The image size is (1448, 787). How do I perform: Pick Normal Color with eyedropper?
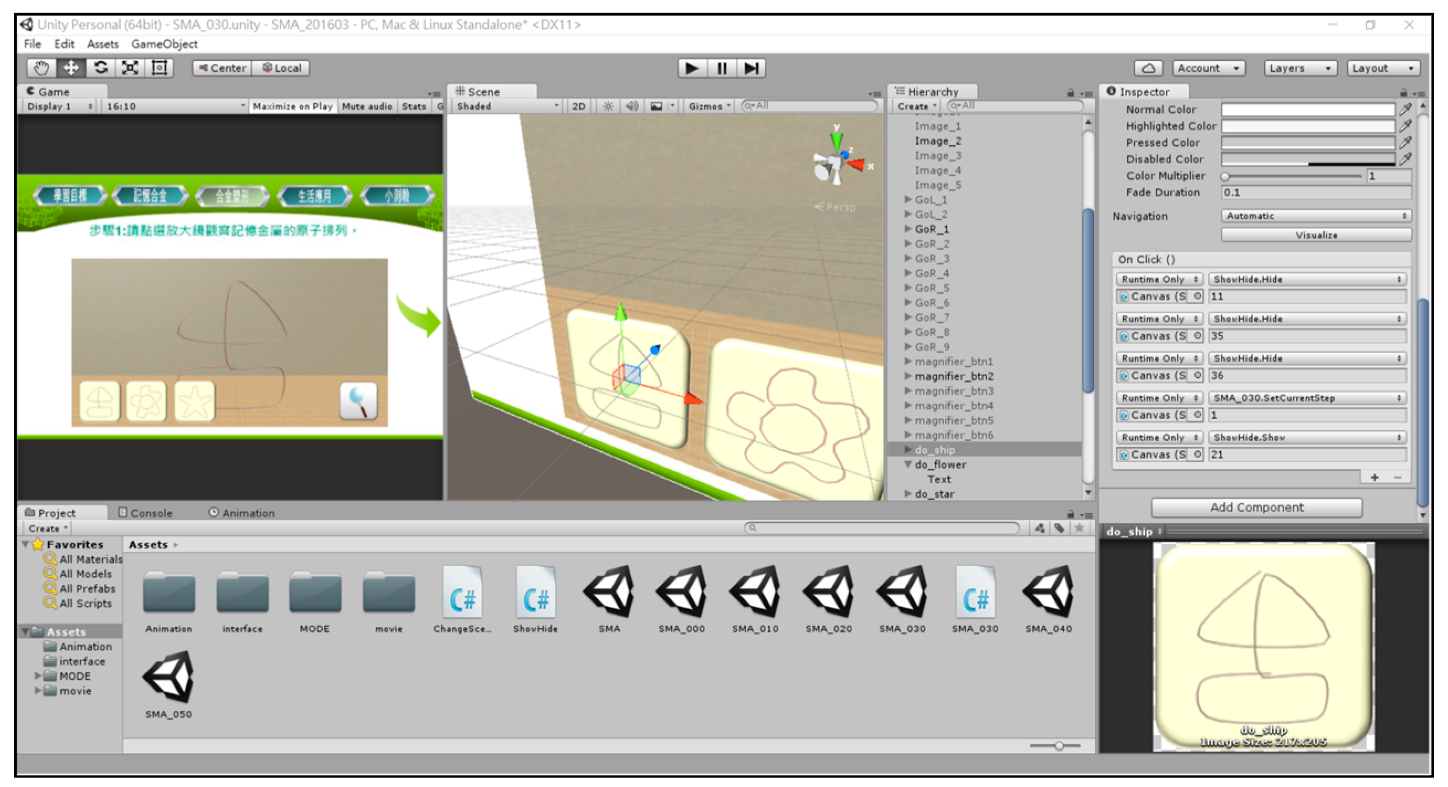tap(1405, 109)
